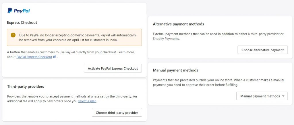The height and width of the screenshot is (125, 294).
Task: Click the Third-party providers heading
Action: point(26,86)
